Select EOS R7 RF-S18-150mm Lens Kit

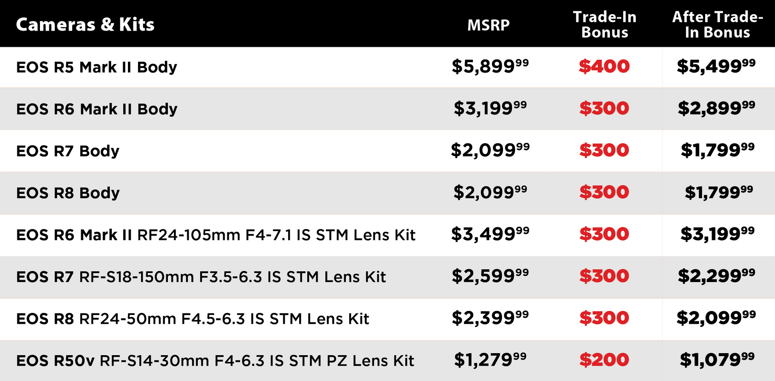tap(201, 277)
